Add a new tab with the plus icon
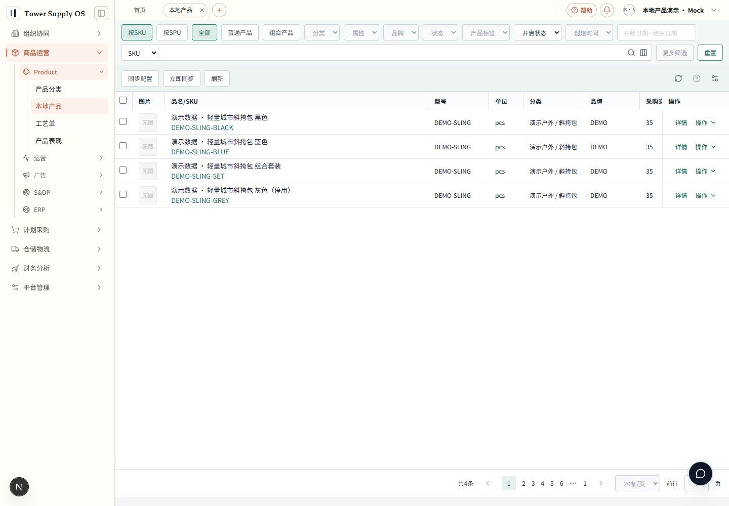The width and height of the screenshot is (729, 506). tap(219, 10)
